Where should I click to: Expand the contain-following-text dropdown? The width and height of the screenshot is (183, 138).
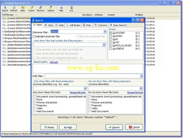pyautogui.click(x=104, y=45)
